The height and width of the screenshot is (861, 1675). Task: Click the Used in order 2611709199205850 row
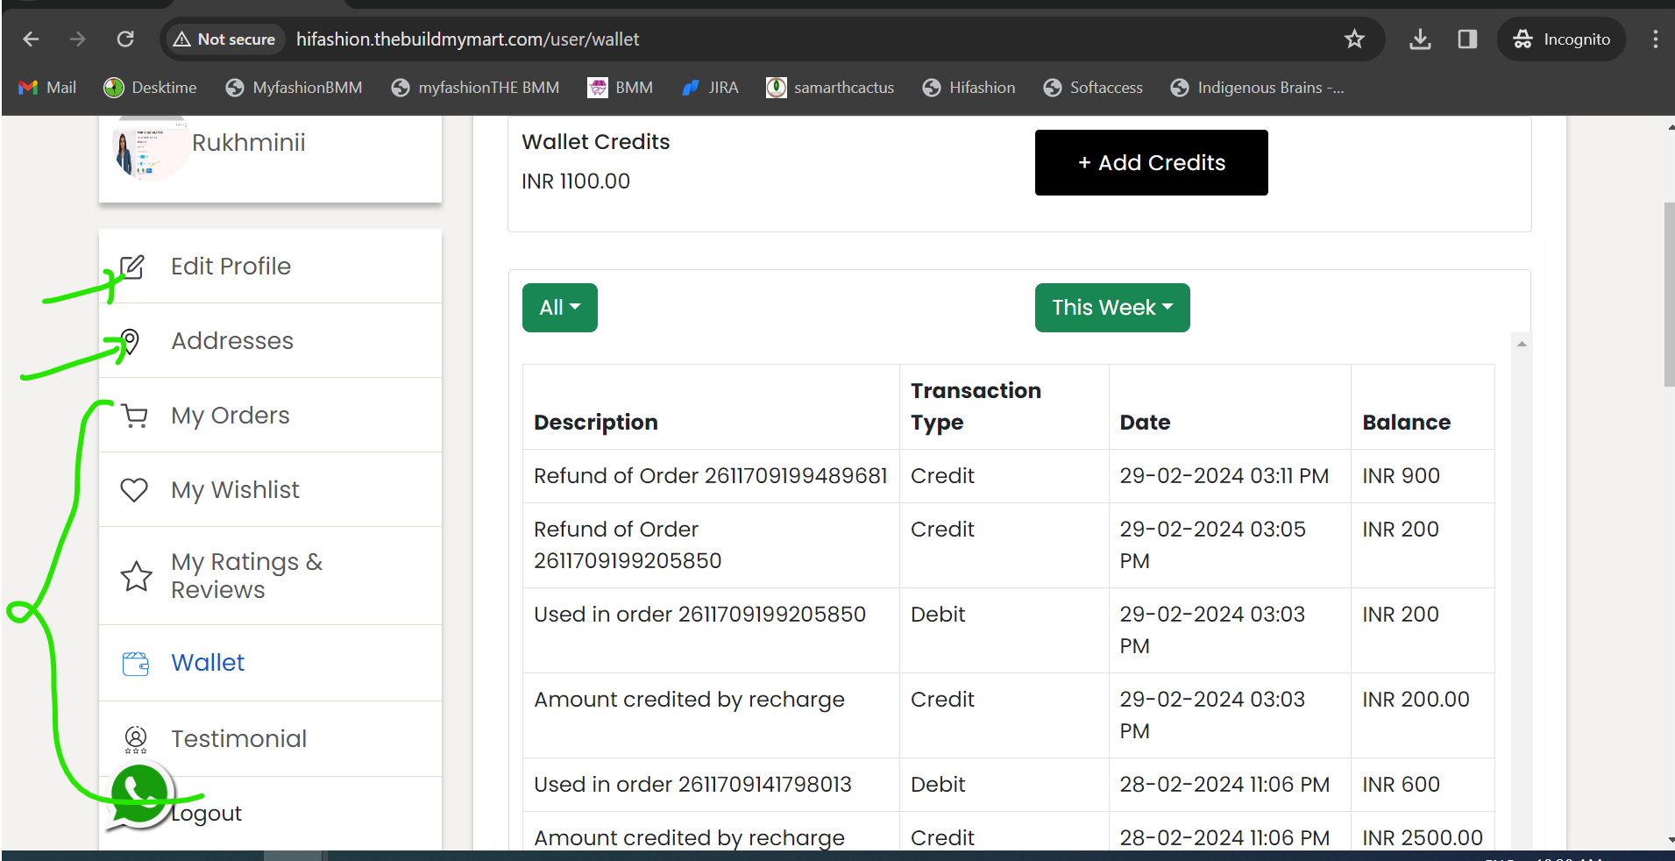click(1009, 630)
